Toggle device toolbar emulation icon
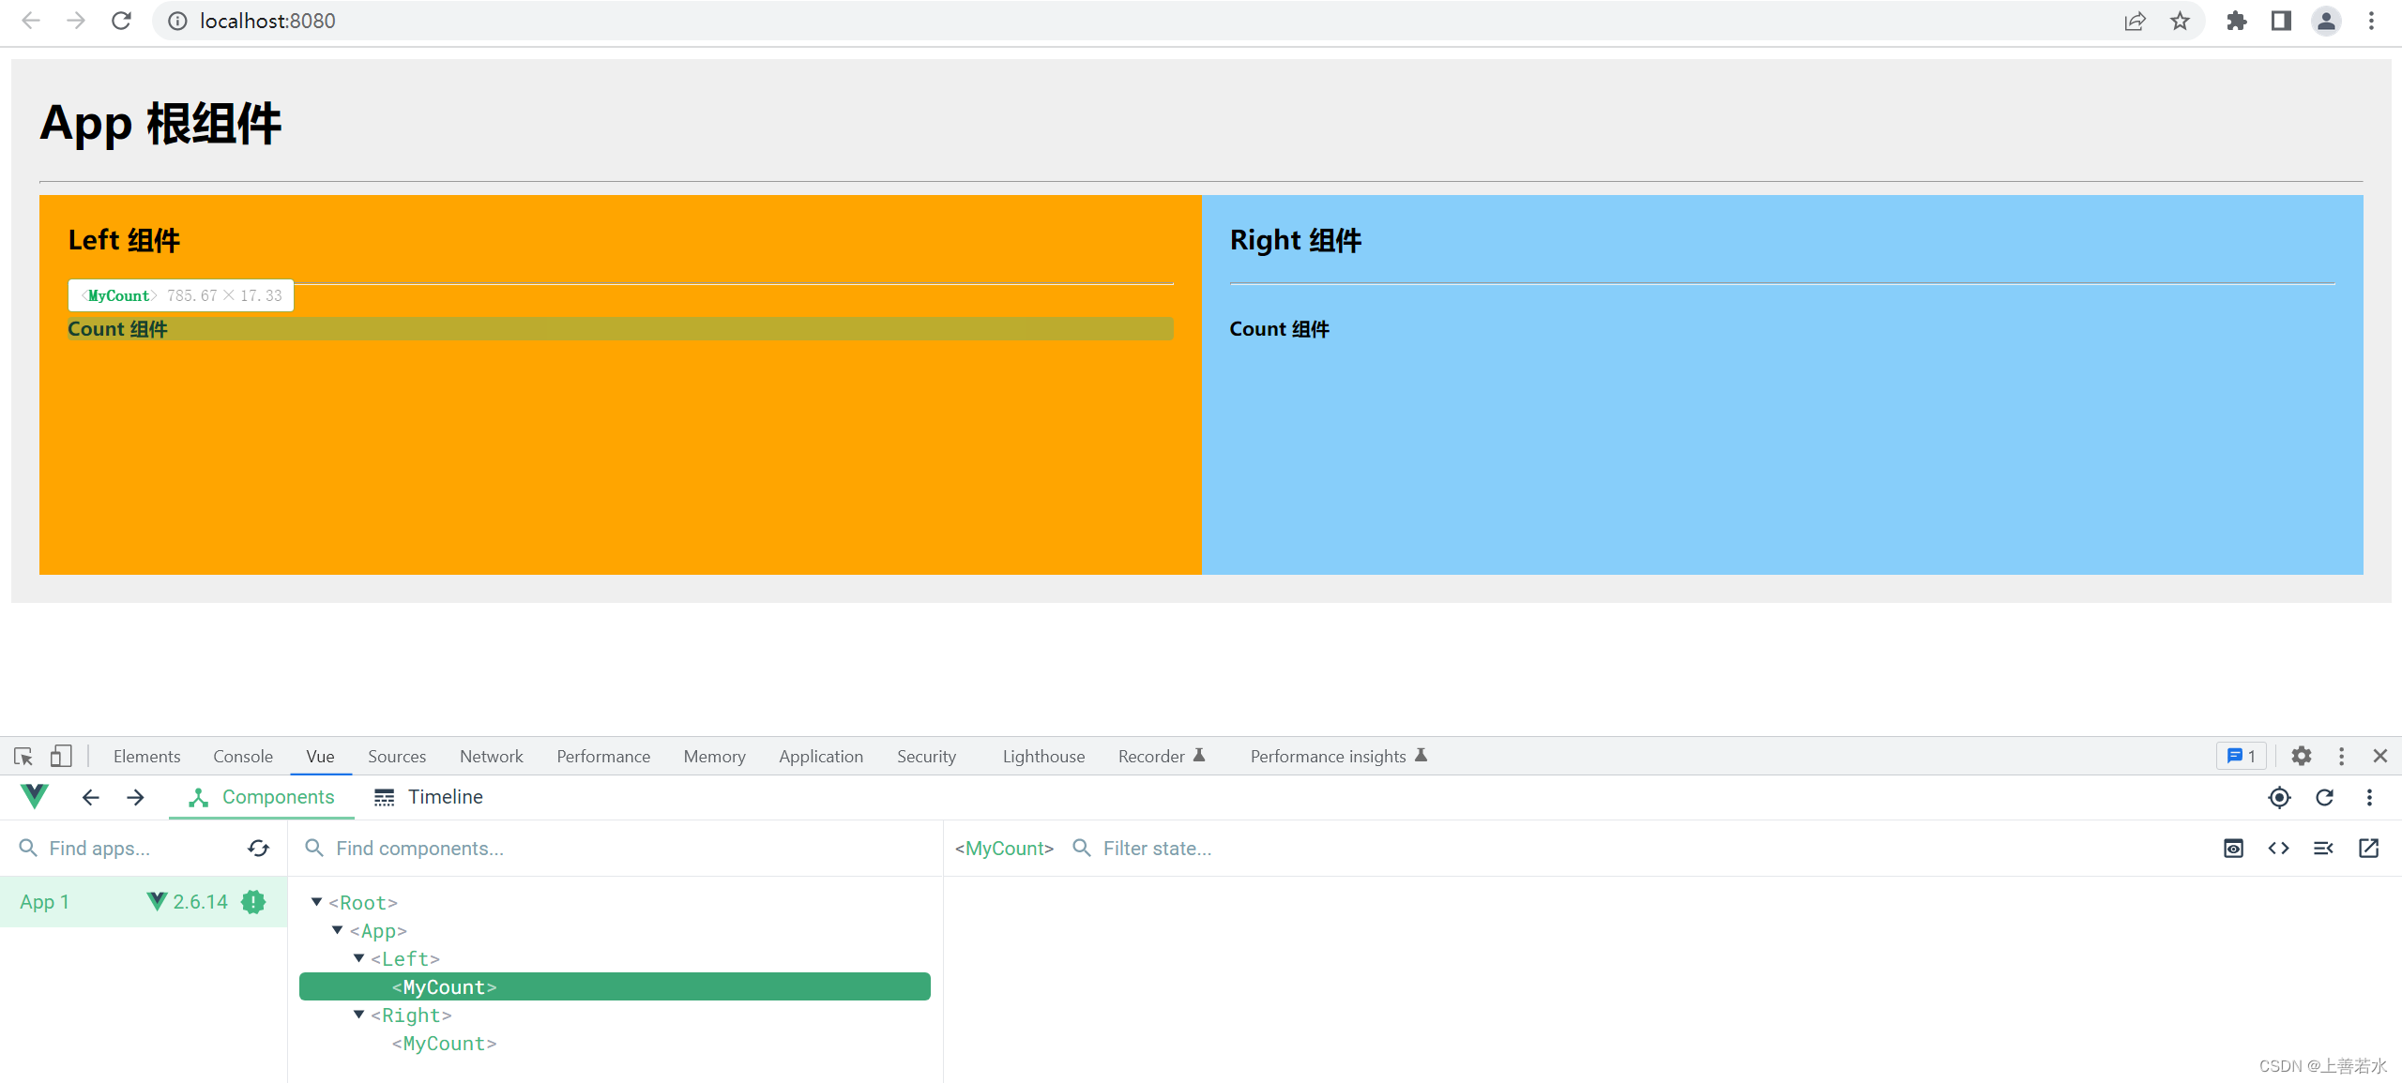Viewport: 2402px width, 1083px height. (x=61, y=756)
